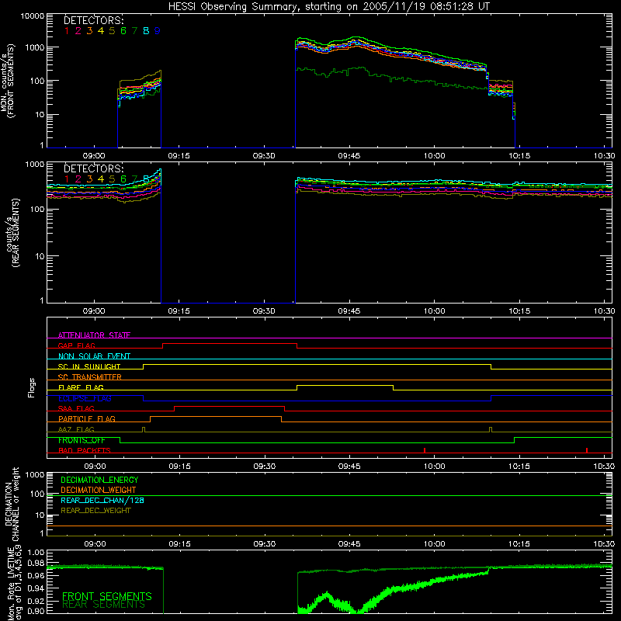Click the NON_SOLAR_EVENT flag label
This screenshot has width=621, height=621.
[x=94, y=356]
